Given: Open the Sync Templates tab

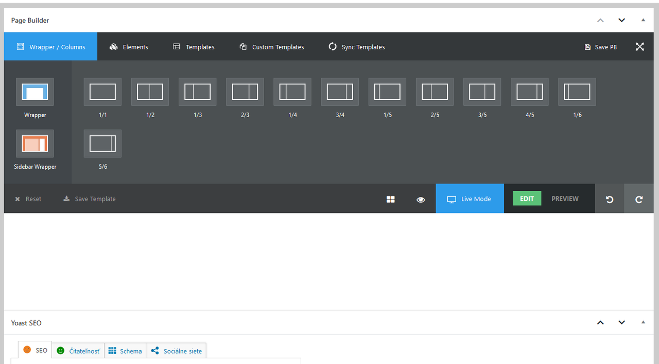Looking at the screenshot, I should (357, 47).
